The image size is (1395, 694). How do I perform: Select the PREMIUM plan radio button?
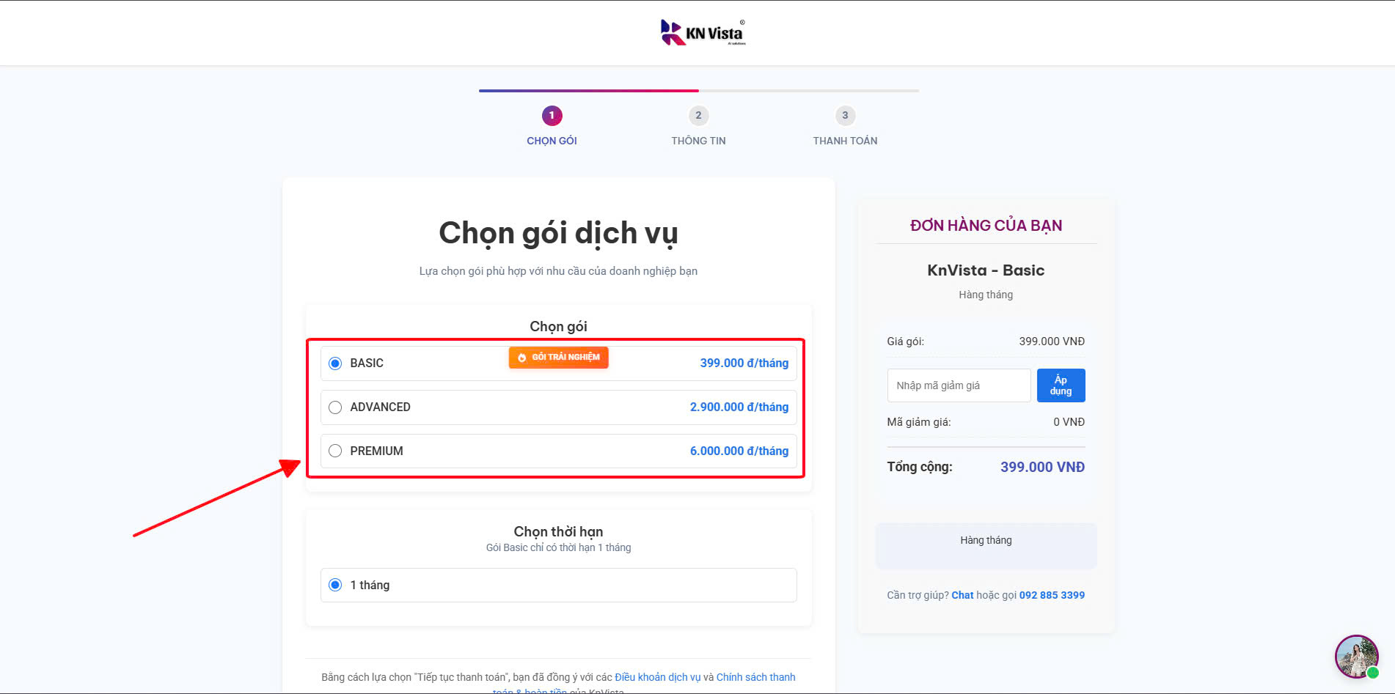[335, 451]
